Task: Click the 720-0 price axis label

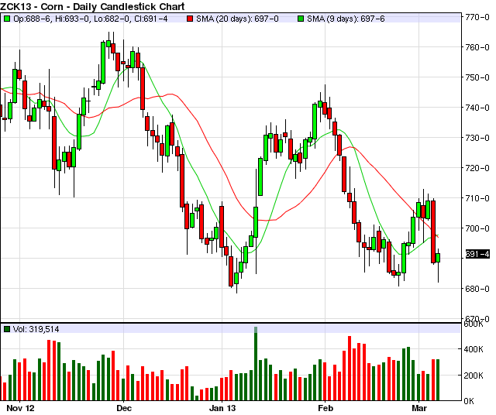Action: pyautogui.click(x=477, y=168)
